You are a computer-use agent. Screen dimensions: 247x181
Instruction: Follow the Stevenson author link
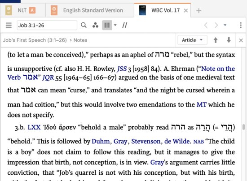coord(146,142)
